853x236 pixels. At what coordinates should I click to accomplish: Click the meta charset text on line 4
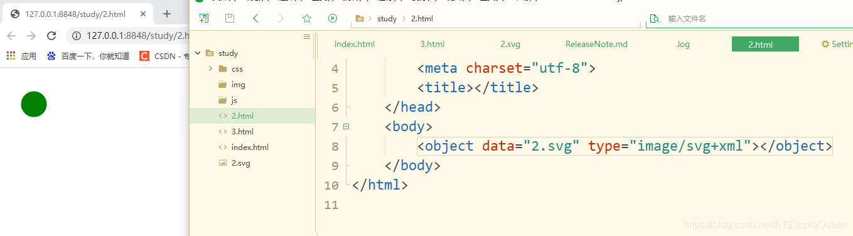click(x=506, y=68)
